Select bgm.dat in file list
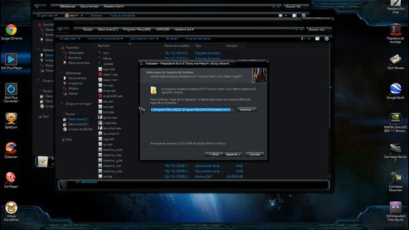 point(109,70)
